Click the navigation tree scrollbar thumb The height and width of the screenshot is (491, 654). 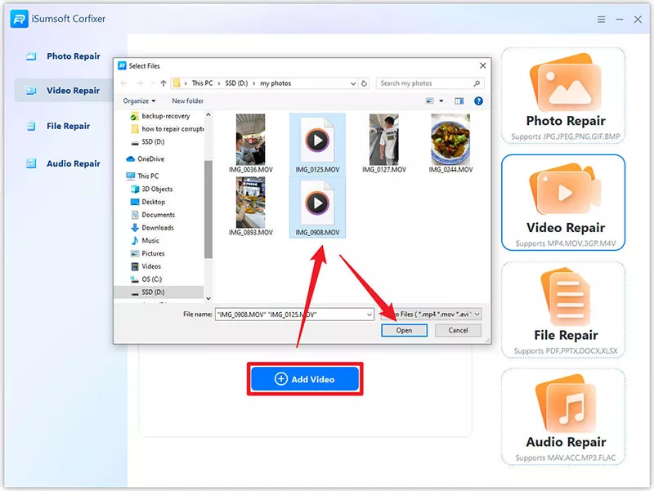(x=208, y=208)
